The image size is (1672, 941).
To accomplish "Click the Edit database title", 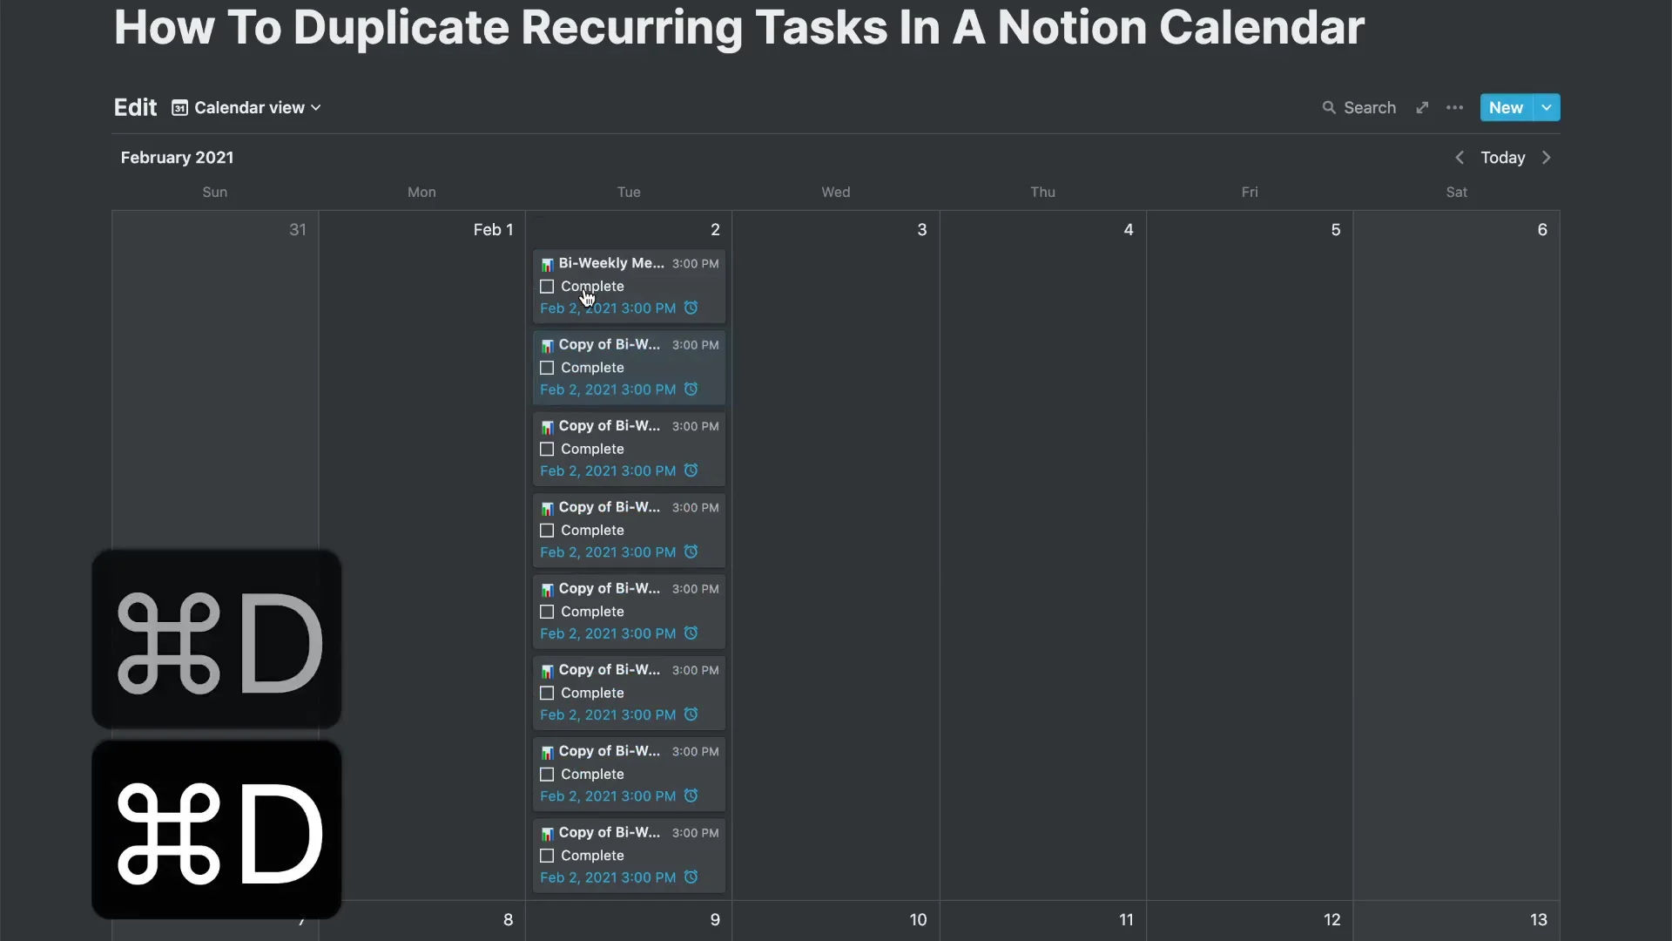I will [135, 108].
